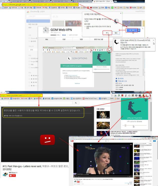The height and width of the screenshot is (186, 158).
Task: Click the MBCkpop channel avatar icon
Action: click(x=5, y=174)
